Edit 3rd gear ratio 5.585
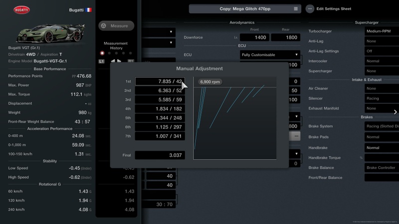 (x=160, y=100)
